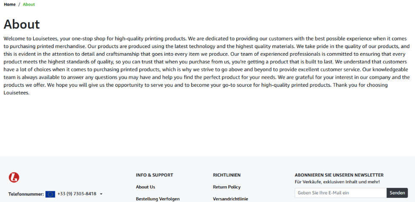The height and width of the screenshot is (202, 415).
Task: Open the Return Policy link
Action: point(227,187)
